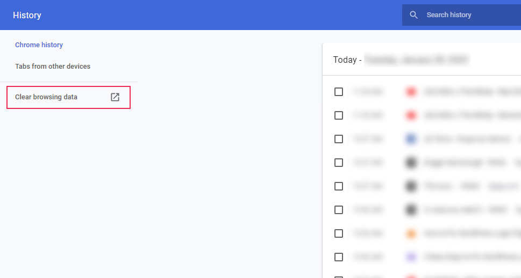
Task: Select the third history row checkbox
Action: [339, 139]
